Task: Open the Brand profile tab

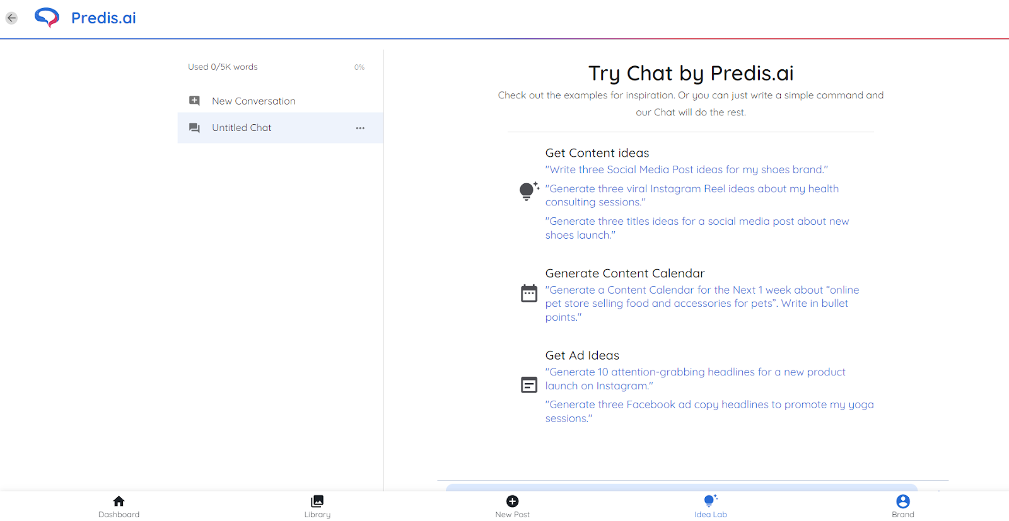Action: (x=903, y=506)
